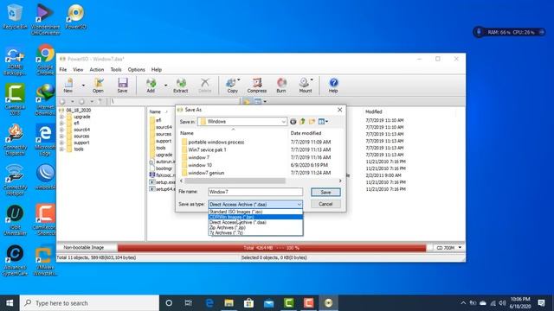Screen dimensions: 554x311
Task: Click the Add toolbar icon
Action: point(151,86)
